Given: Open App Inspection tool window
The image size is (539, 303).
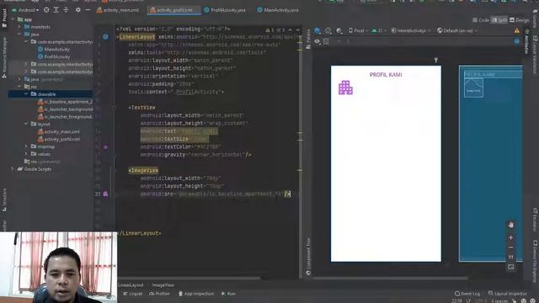Looking at the screenshot, I should pyautogui.click(x=196, y=294).
